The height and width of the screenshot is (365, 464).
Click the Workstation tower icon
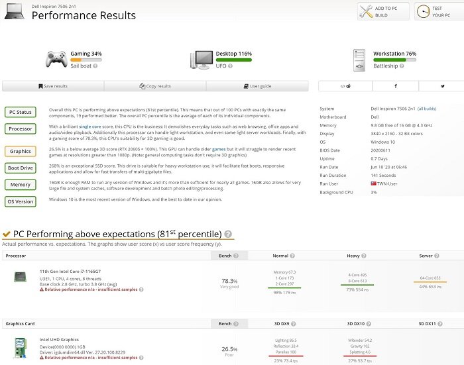[x=359, y=60]
